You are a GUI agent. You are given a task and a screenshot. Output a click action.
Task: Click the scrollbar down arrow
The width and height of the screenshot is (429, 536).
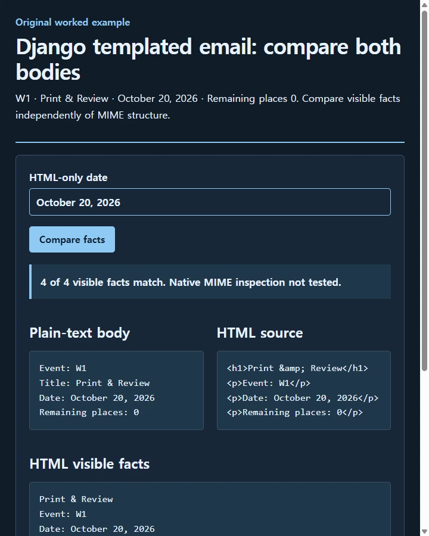click(x=424, y=532)
